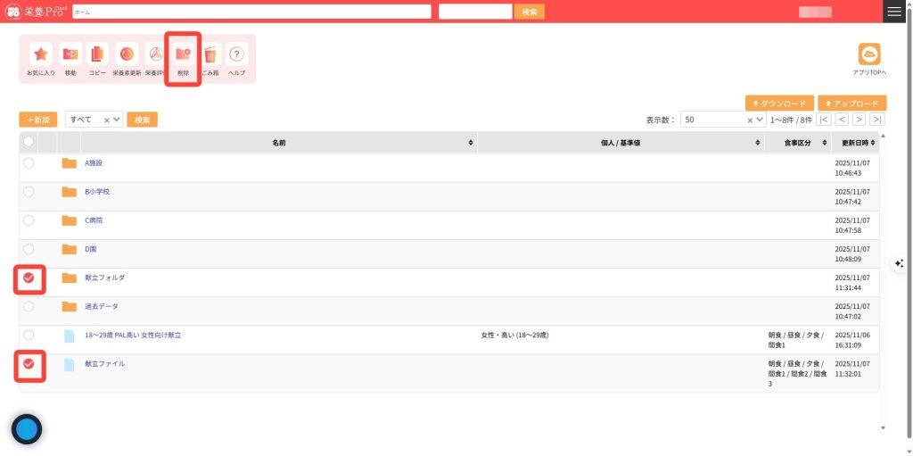This screenshot has width=913, height=456.
Task: Uncheck the 献立フォルダ row checkbox
Action: click(29, 278)
